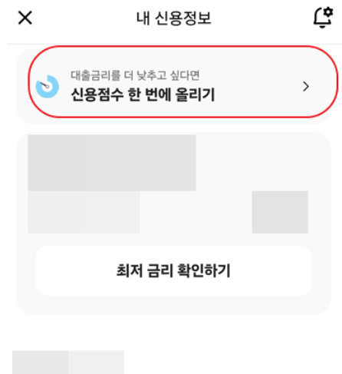Open the red-outlined credit score boost banner
The width and height of the screenshot is (342, 374).
(183, 82)
